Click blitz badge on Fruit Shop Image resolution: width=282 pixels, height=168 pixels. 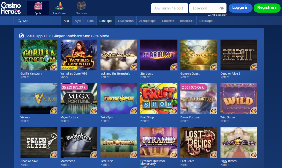pos(174,111)
